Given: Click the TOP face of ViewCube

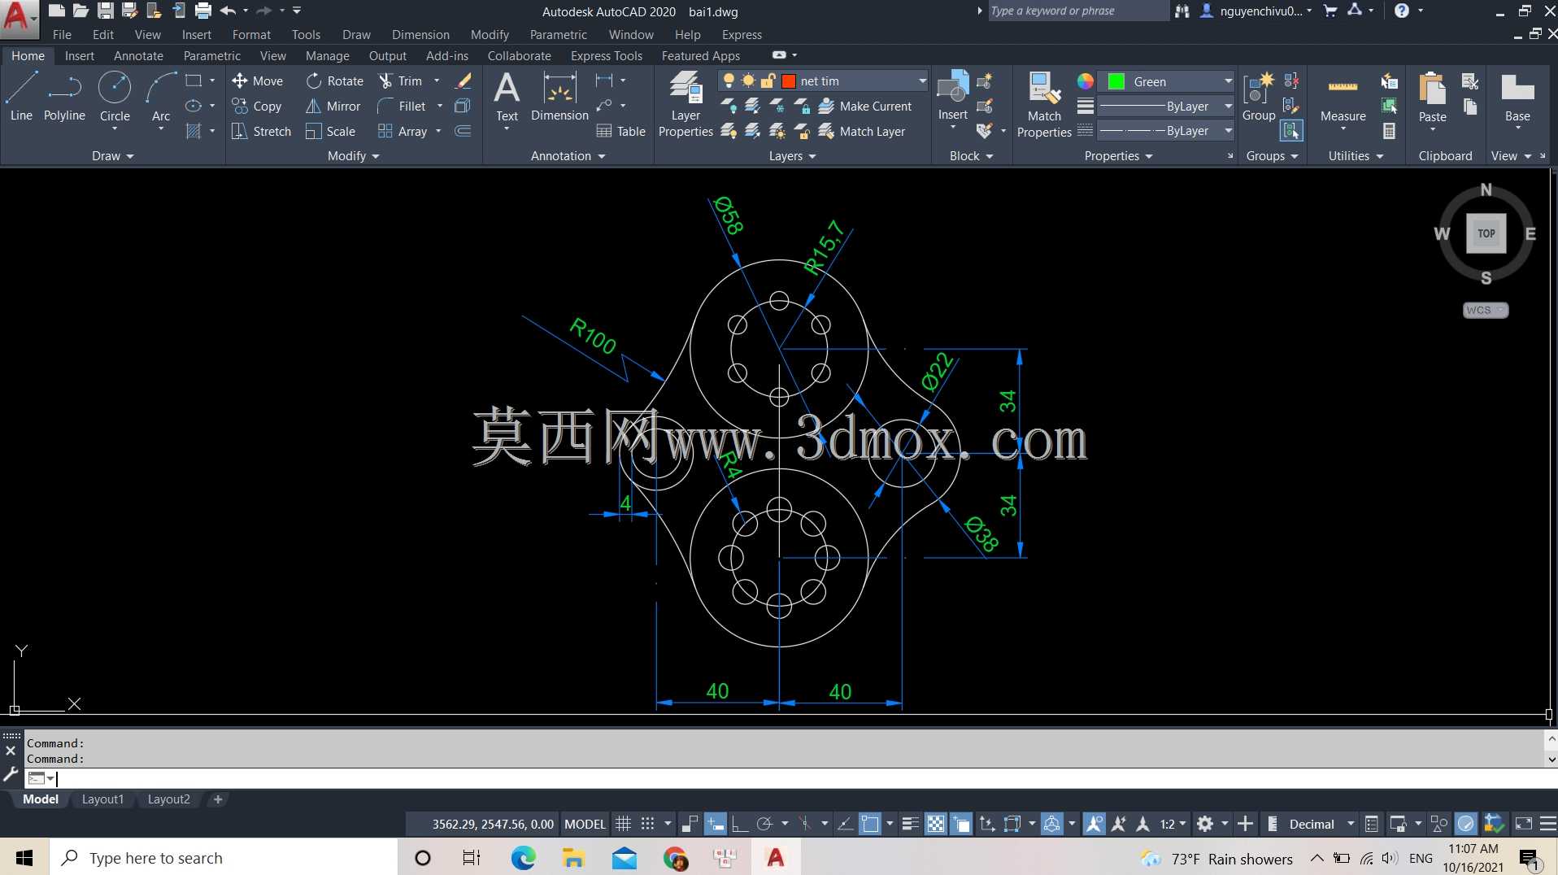Looking at the screenshot, I should [1486, 233].
